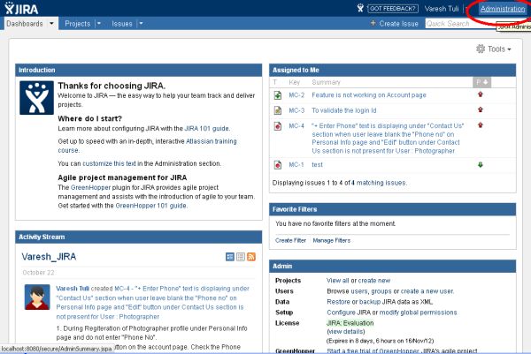Click the MC-4 red priority arrow
531x354 pixels.
(481, 125)
